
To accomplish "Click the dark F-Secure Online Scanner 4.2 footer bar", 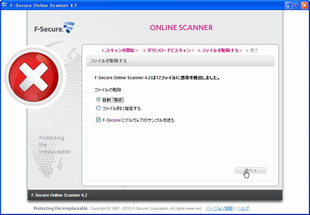I will point(155,195).
